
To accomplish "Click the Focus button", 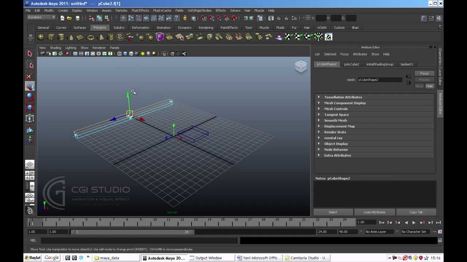I will coord(424,74).
